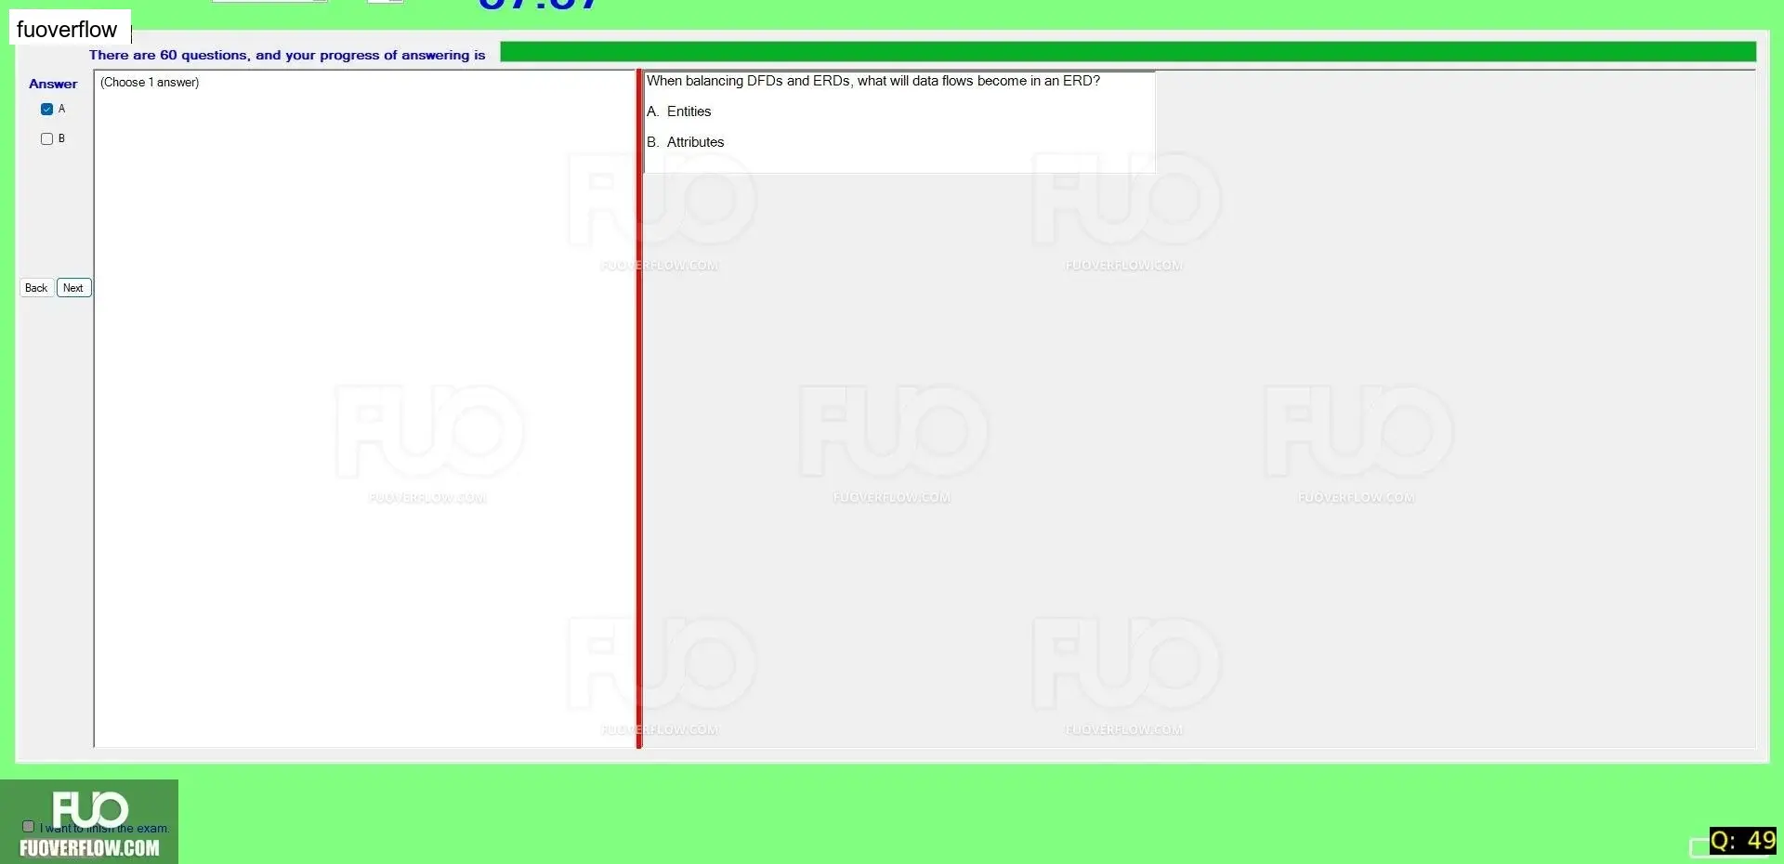Click the red vertical panel splitter

(639, 409)
